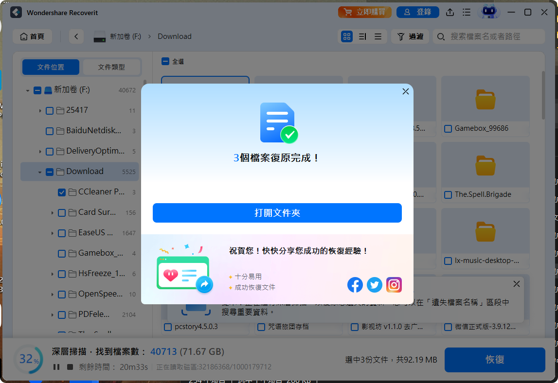The width and height of the screenshot is (558, 383).
Task: Dismiss the deep scan tip notification
Action: [x=516, y=284]
